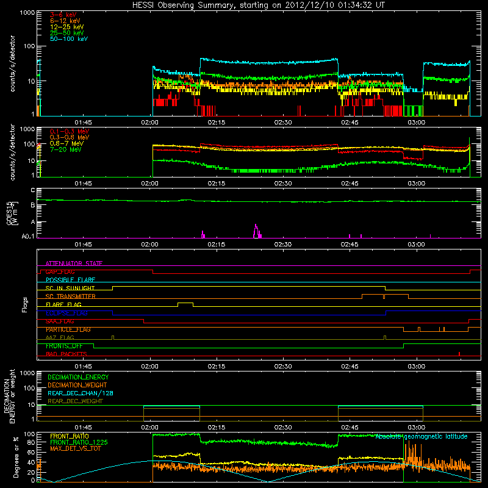
Task: Click the bottom panel Degrees or % axis label
Action: (x=16, y=457)
